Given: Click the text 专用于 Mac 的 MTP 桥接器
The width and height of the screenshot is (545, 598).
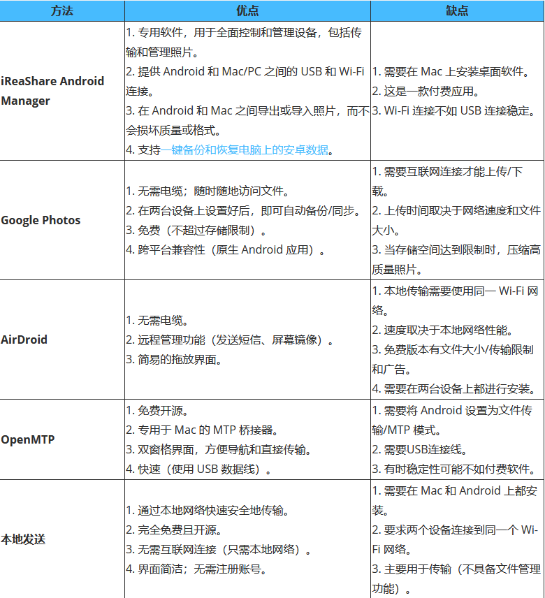Looking at the screenshot, I should (x=205, y=430).
